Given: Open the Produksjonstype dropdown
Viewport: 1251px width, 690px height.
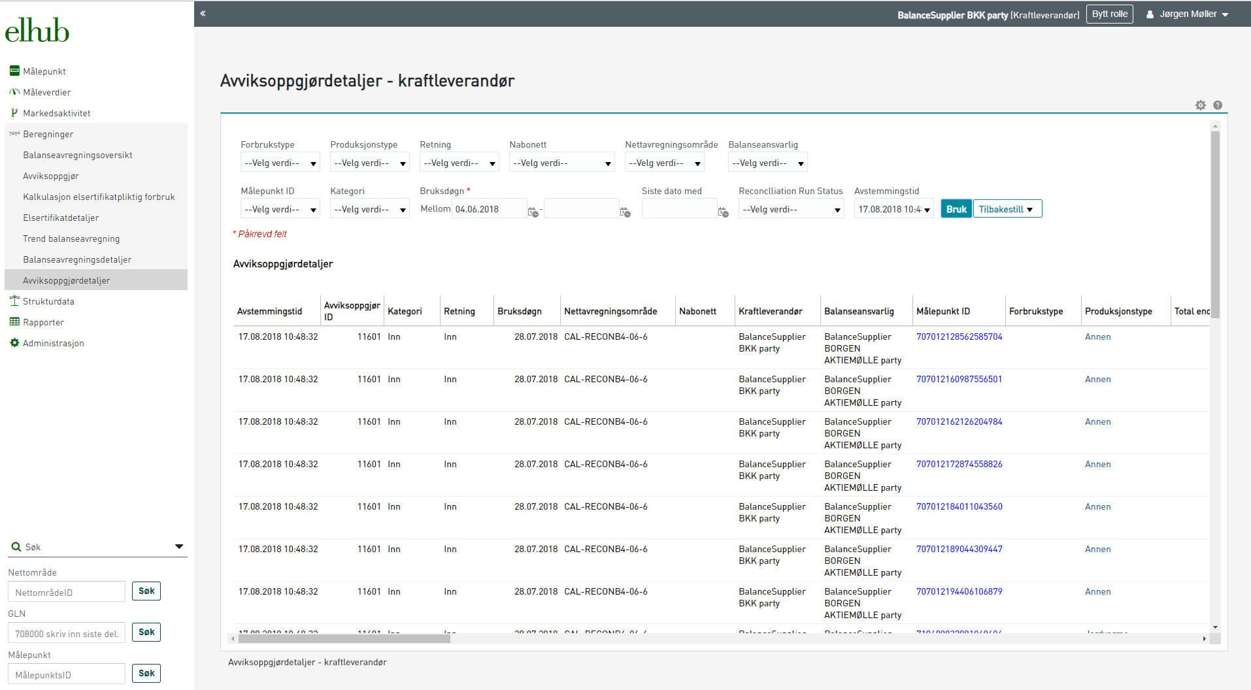Looking at the screenshot, I should (369, 163).
